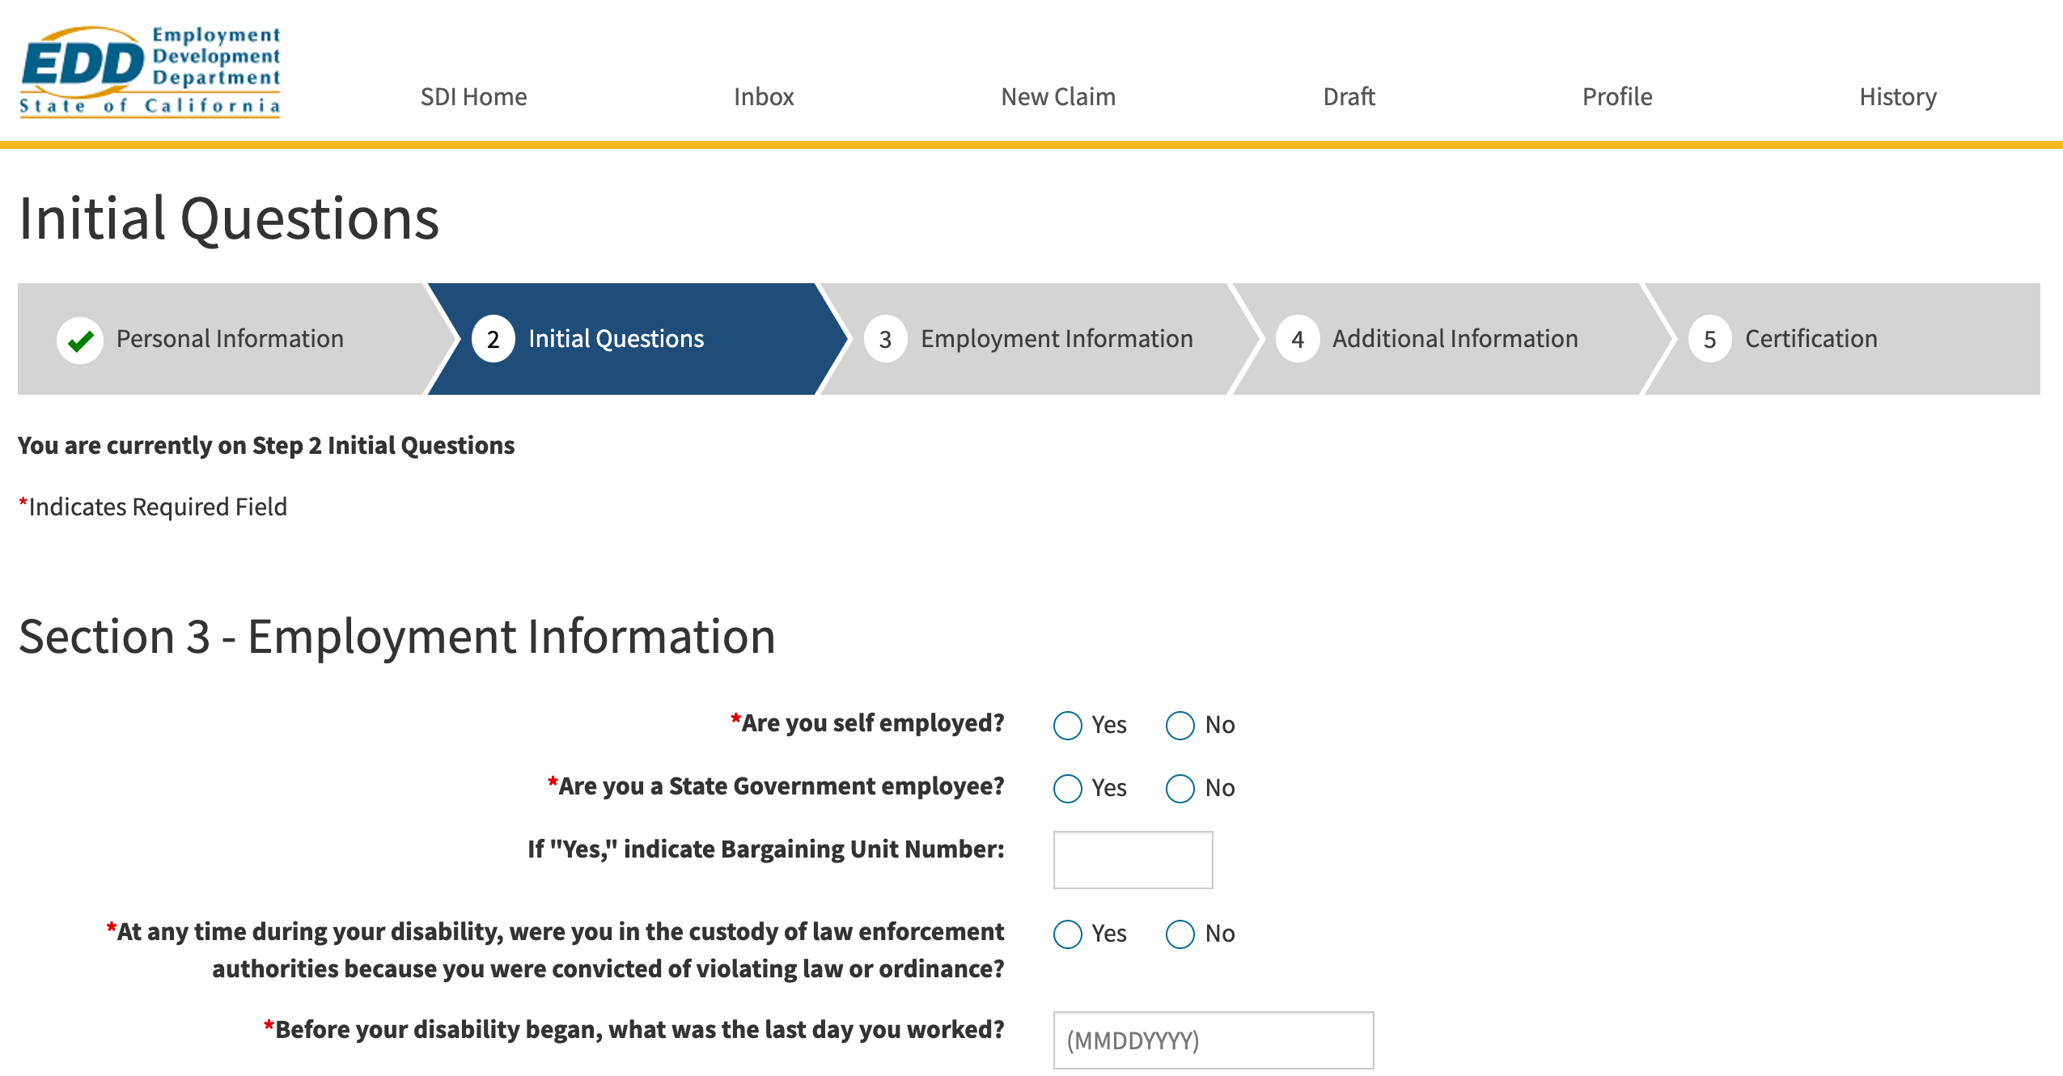Click the last day you worked question label

click(633, 1030)
